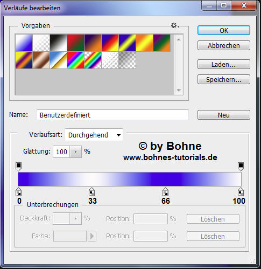Select the color stop at position 100
This screenshot has width=261, height=269.
pos(241,191)
